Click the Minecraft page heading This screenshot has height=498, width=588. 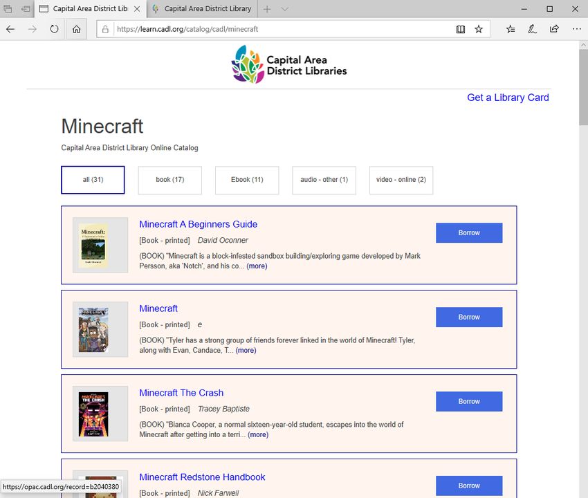[102, 126]
